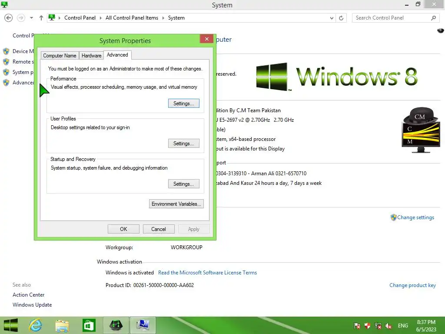This screenshot has height=334, width=445.
Task: Open Performance Settings button
Action: click(184, 104)
